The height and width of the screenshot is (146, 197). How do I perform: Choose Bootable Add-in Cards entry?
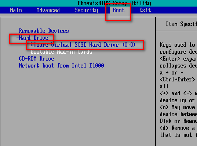[61, 51]
